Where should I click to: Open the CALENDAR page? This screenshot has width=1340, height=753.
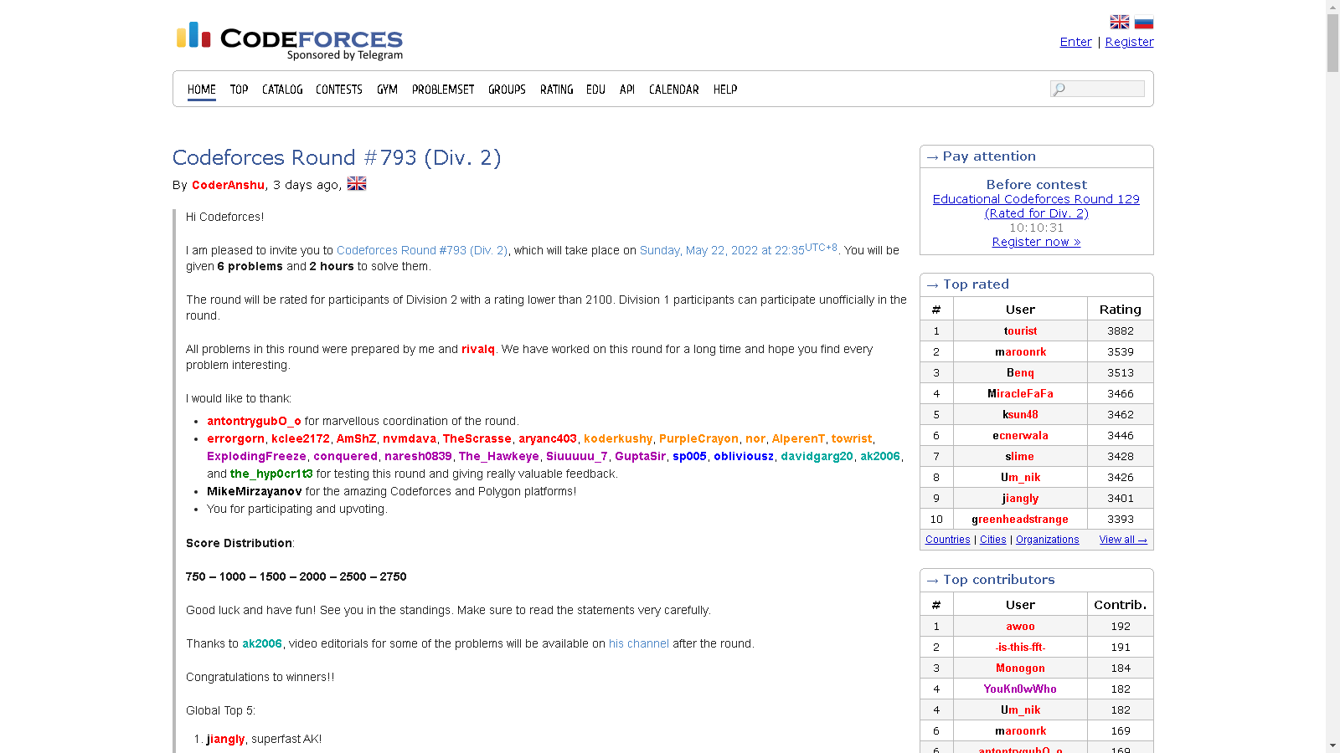pyautogui.click(x=674, y=90)
